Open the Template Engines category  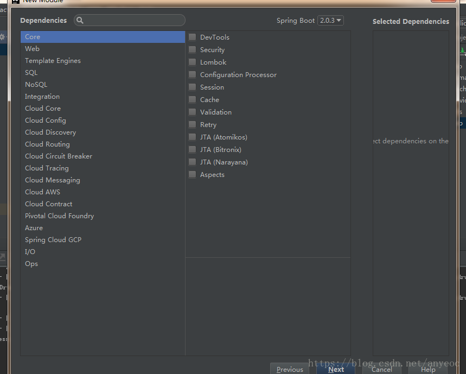click(103, 61)
